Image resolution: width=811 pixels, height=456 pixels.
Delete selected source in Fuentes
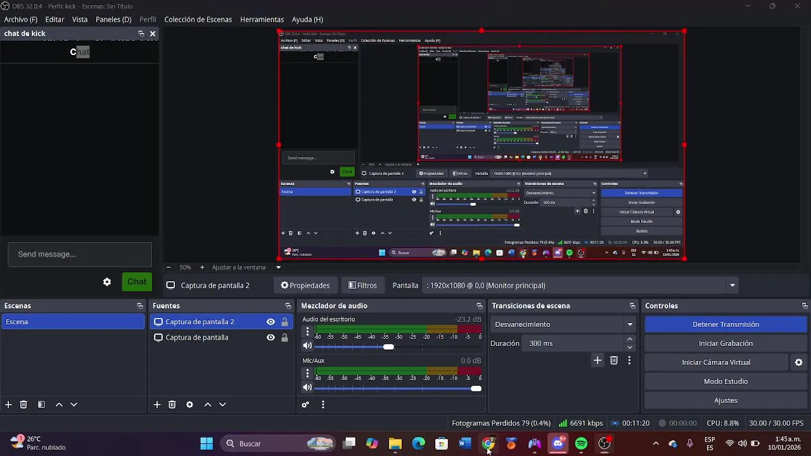point(172,404)
